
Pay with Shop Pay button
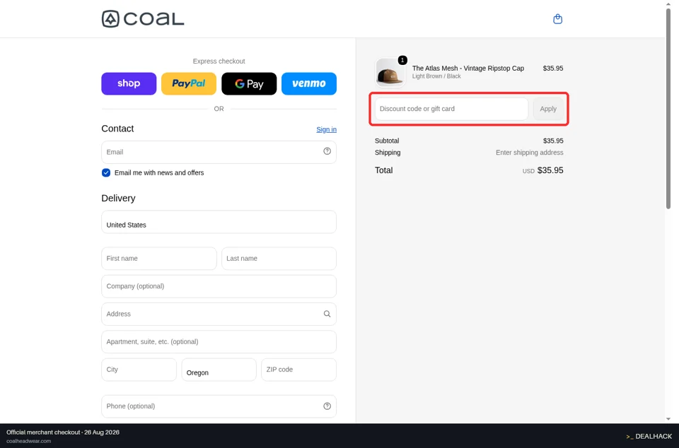click(129, 83)
